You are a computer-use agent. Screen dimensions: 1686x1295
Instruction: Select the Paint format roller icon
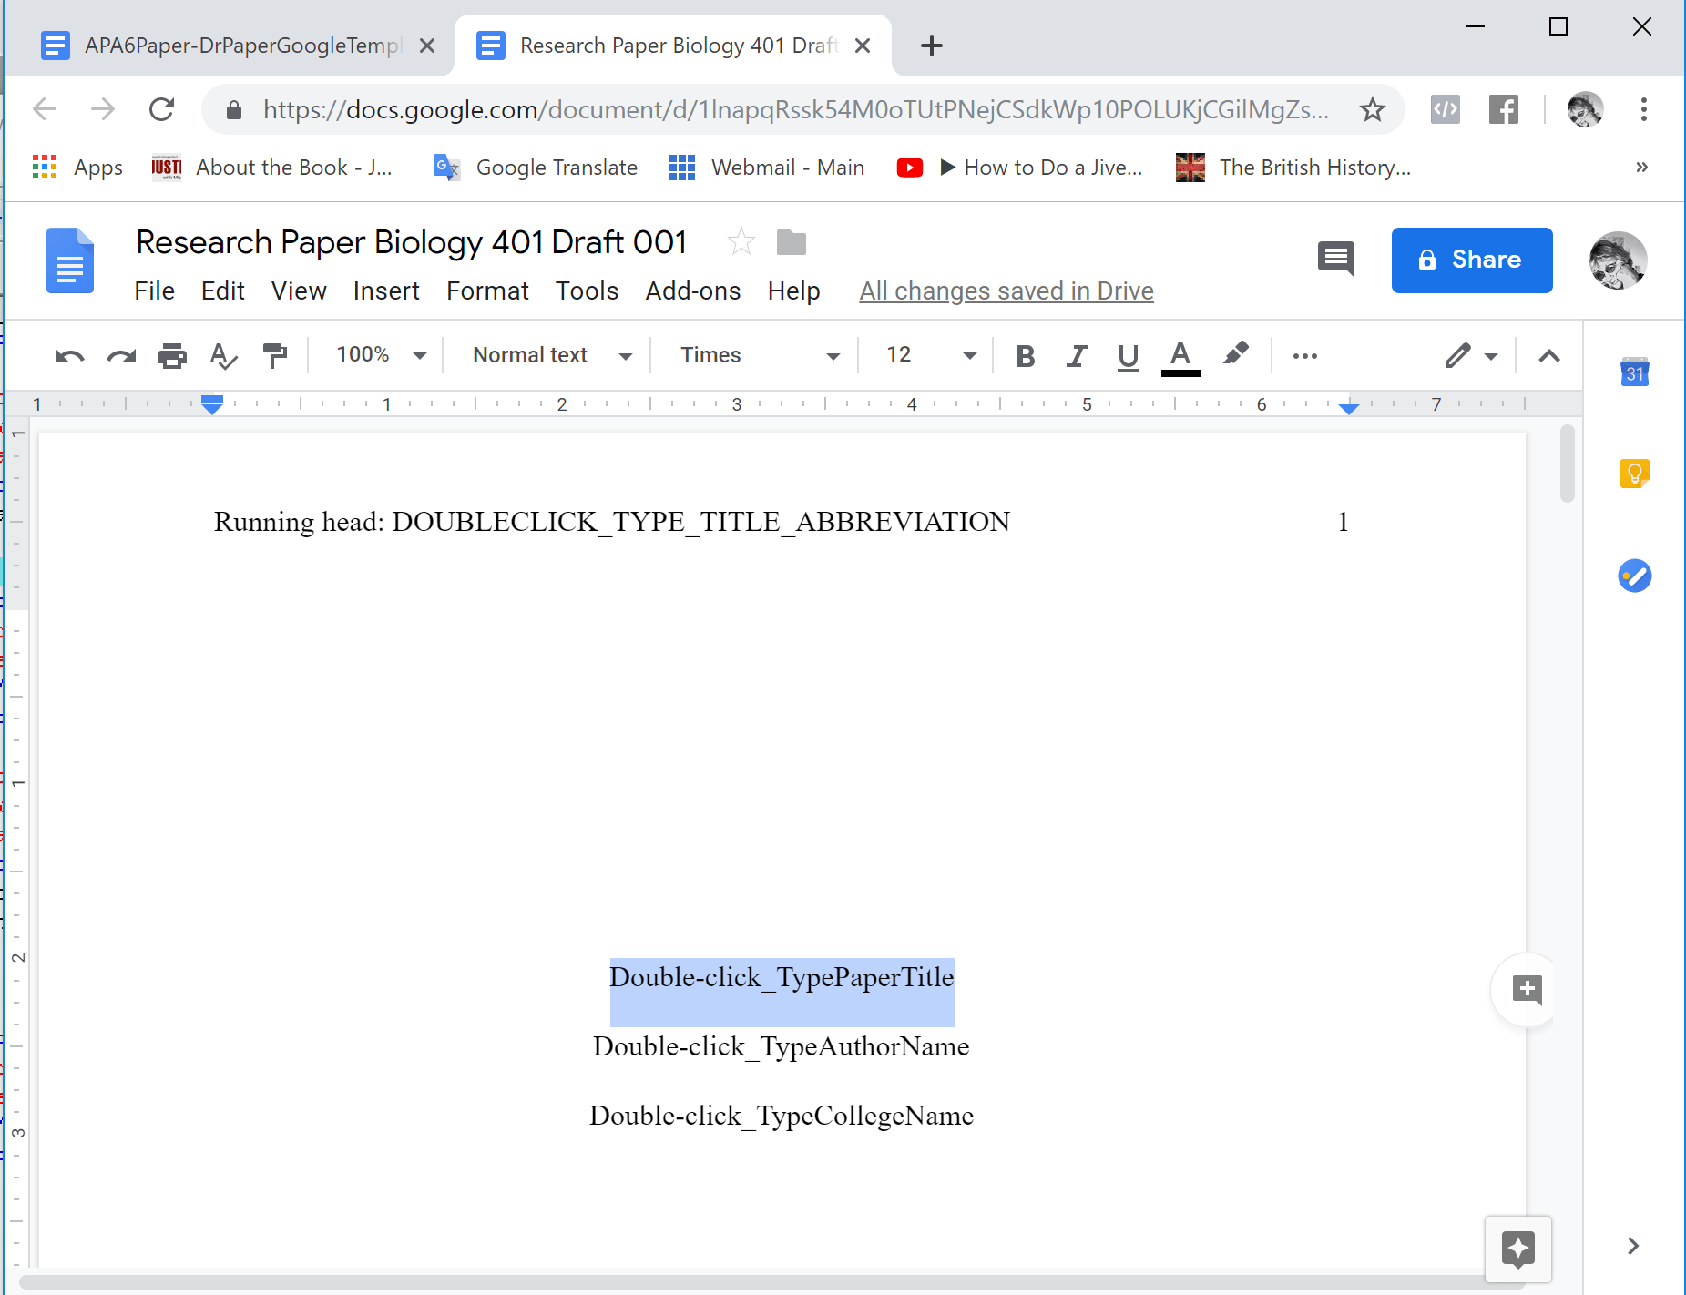coord(274,356)
